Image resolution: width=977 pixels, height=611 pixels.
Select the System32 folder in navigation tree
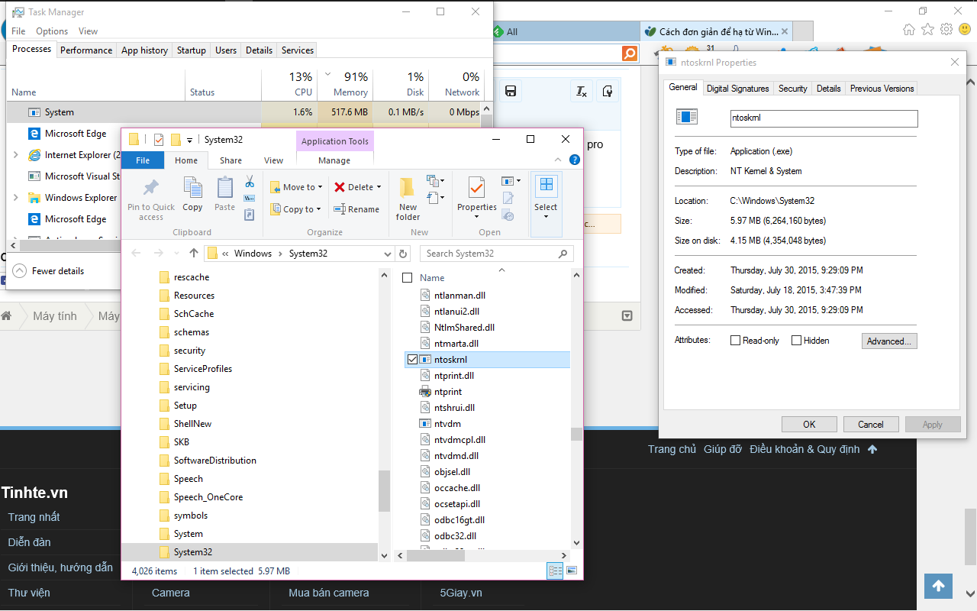coord(192,552)
